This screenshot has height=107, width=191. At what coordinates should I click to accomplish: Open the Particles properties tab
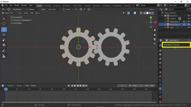(x=160, y=81)
